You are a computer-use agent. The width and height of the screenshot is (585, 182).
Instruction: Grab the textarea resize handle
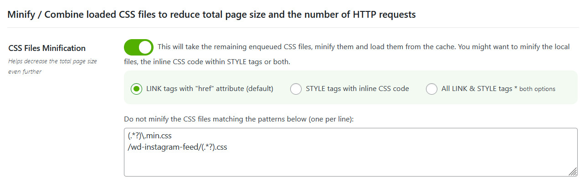[572, 171]
